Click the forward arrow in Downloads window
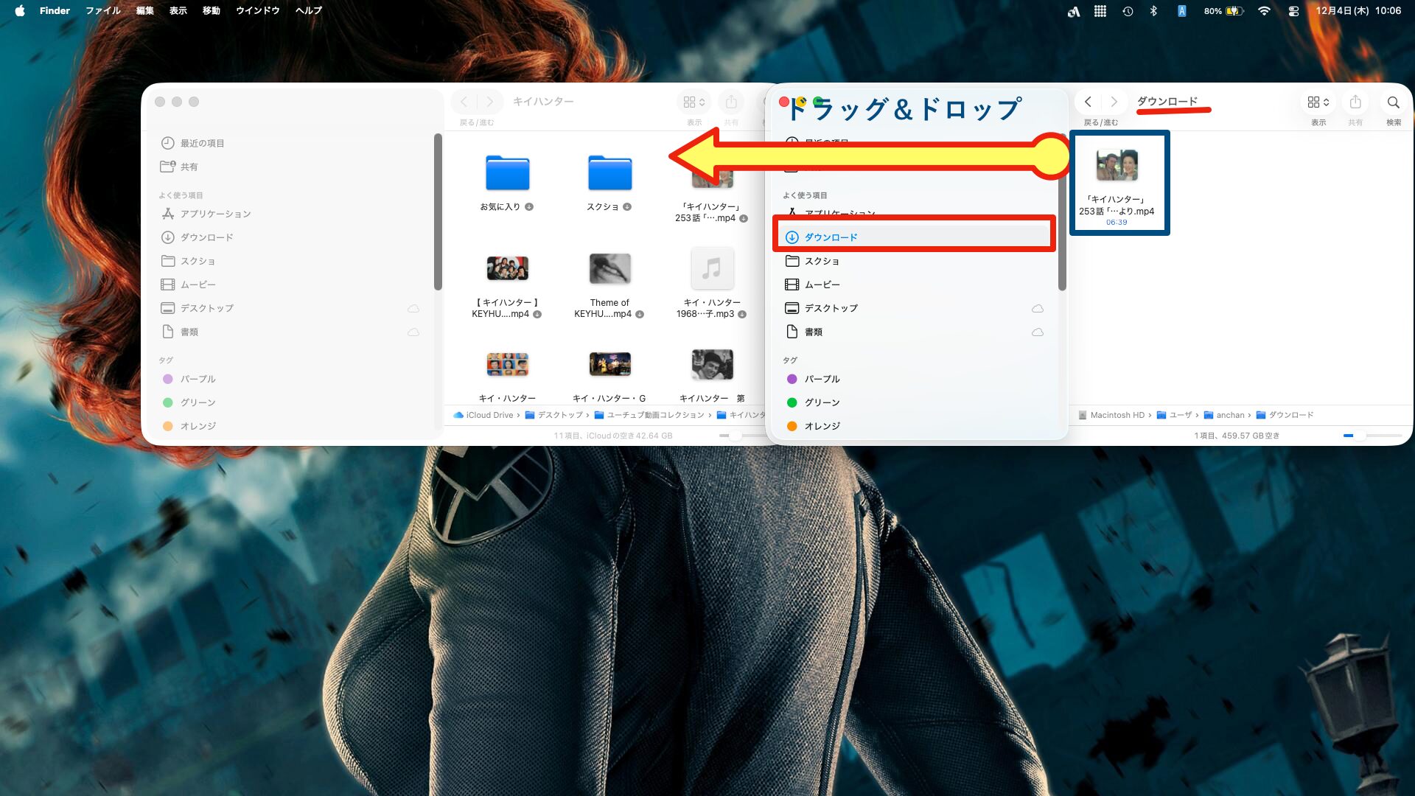 [x=1114, y=102]
